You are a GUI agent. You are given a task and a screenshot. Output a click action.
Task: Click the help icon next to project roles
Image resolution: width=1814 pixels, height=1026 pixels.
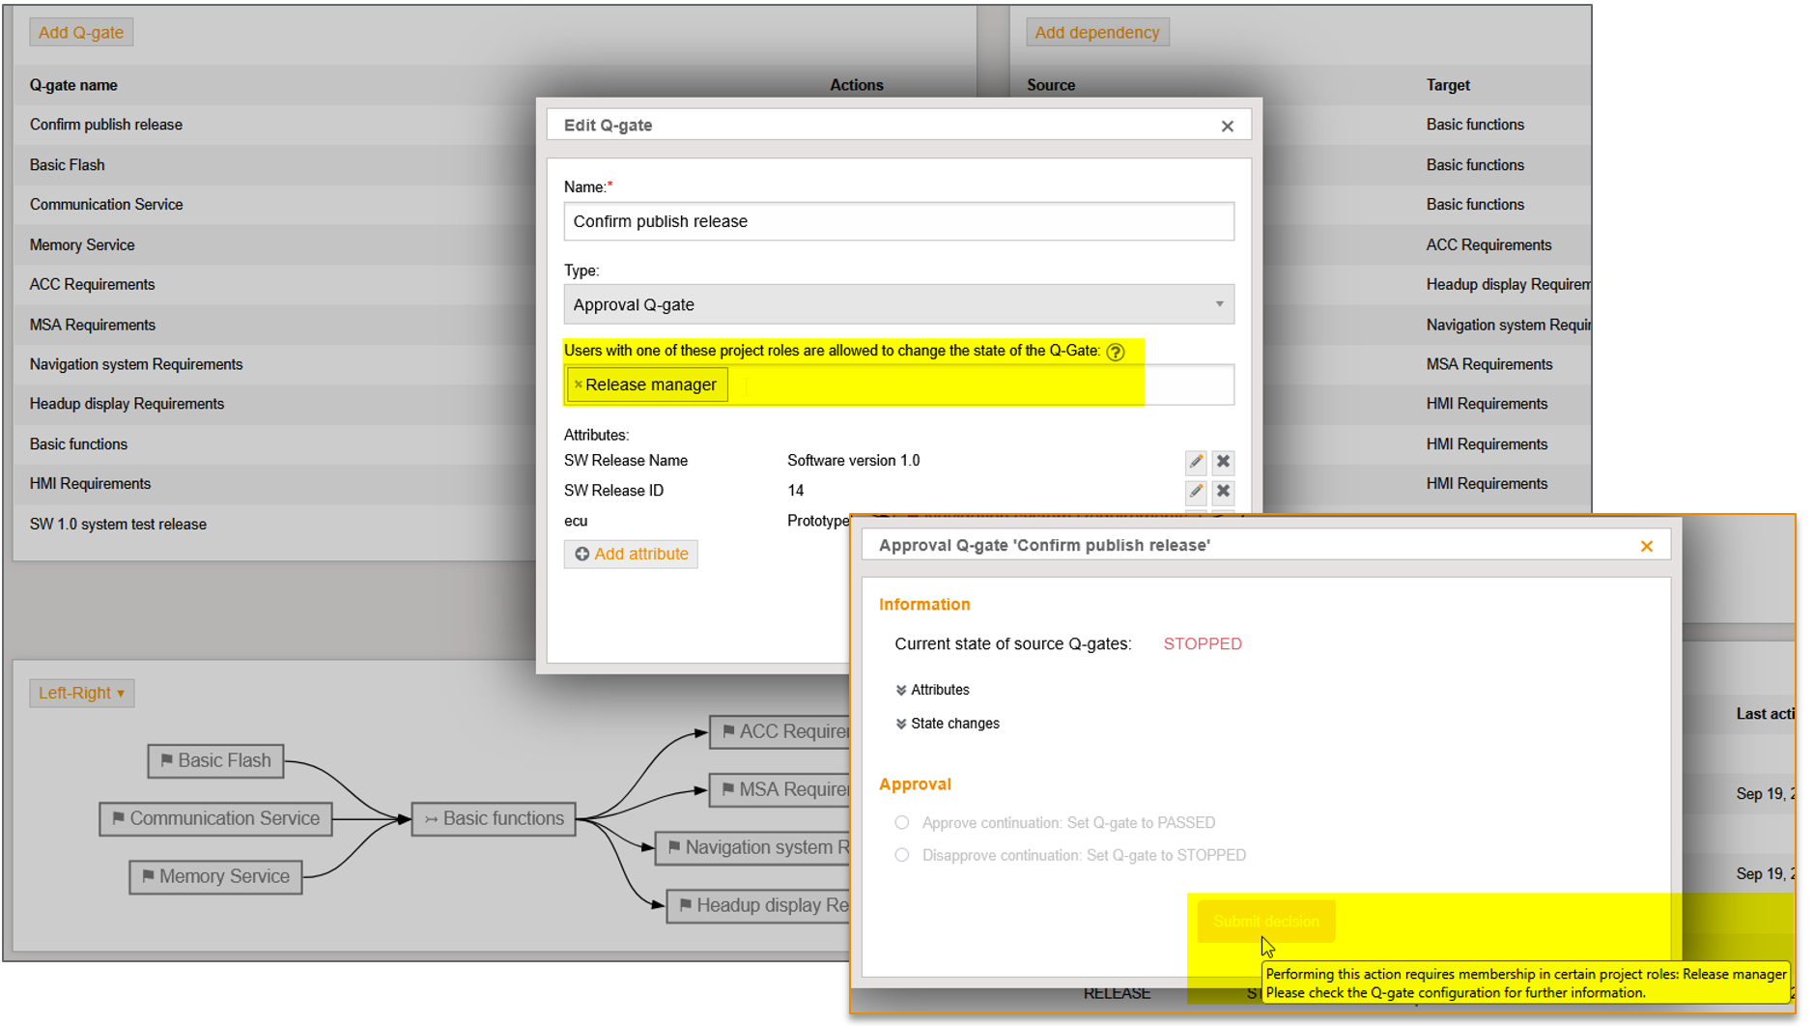tap(1116, 352)
